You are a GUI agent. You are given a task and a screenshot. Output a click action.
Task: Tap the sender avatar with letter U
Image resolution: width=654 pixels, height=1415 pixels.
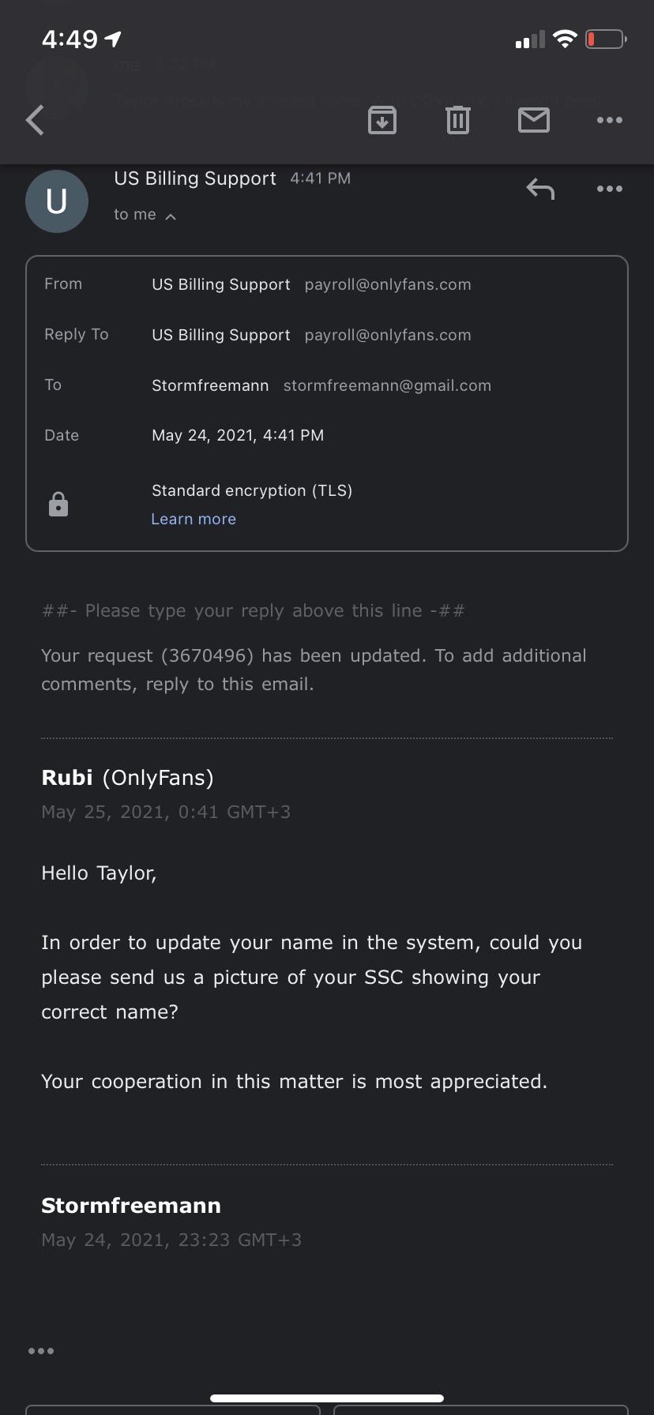click(x=57, y=201)
